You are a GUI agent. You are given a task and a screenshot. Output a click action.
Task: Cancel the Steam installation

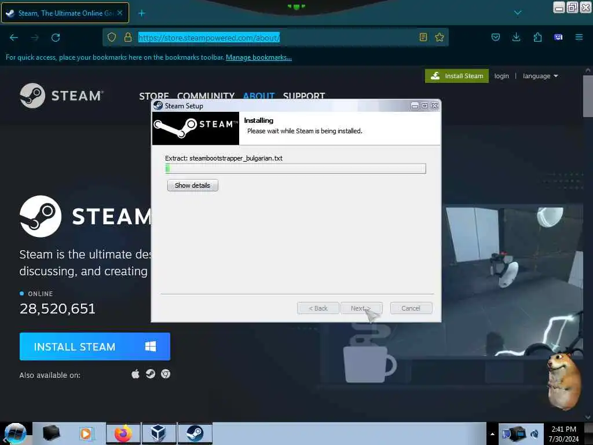[x=411, y=308]
